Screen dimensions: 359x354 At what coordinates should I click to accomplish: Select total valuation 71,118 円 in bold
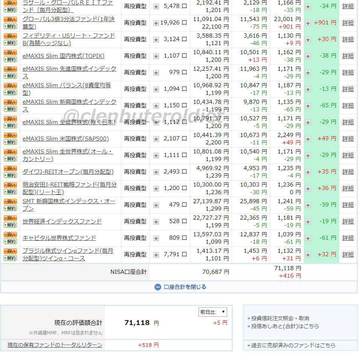[142, 323]
